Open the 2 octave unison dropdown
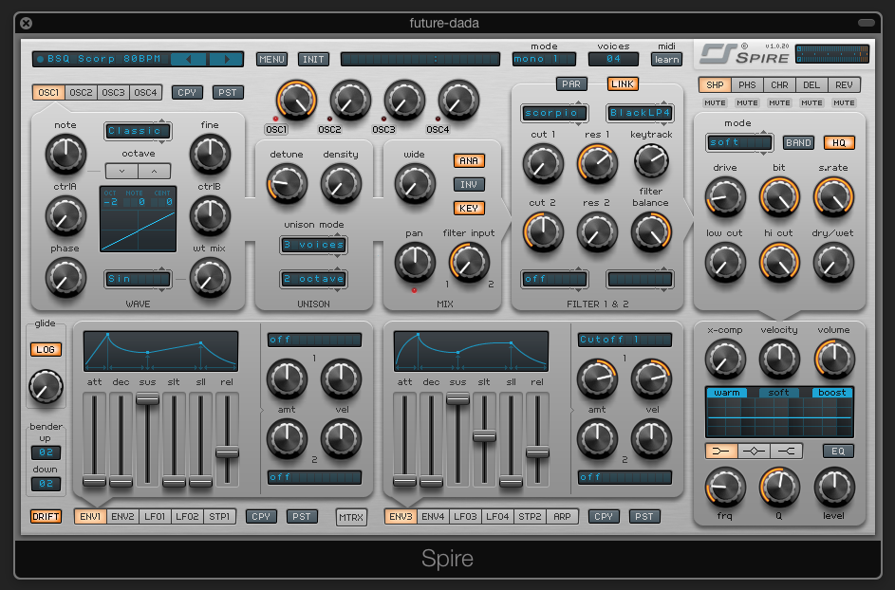This screenshot has width=895, height=590. (314, 279)
